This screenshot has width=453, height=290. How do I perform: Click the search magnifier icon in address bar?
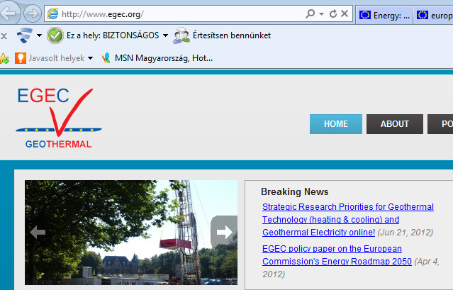pyautogui.click(x=310, y=13)
